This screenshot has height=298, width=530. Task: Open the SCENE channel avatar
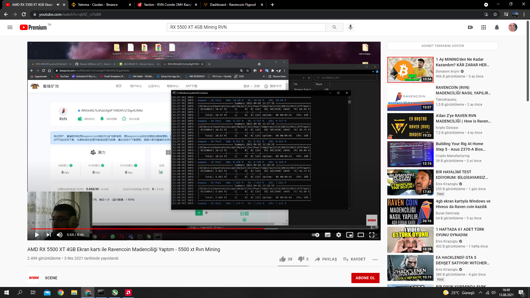click(34, 278)
